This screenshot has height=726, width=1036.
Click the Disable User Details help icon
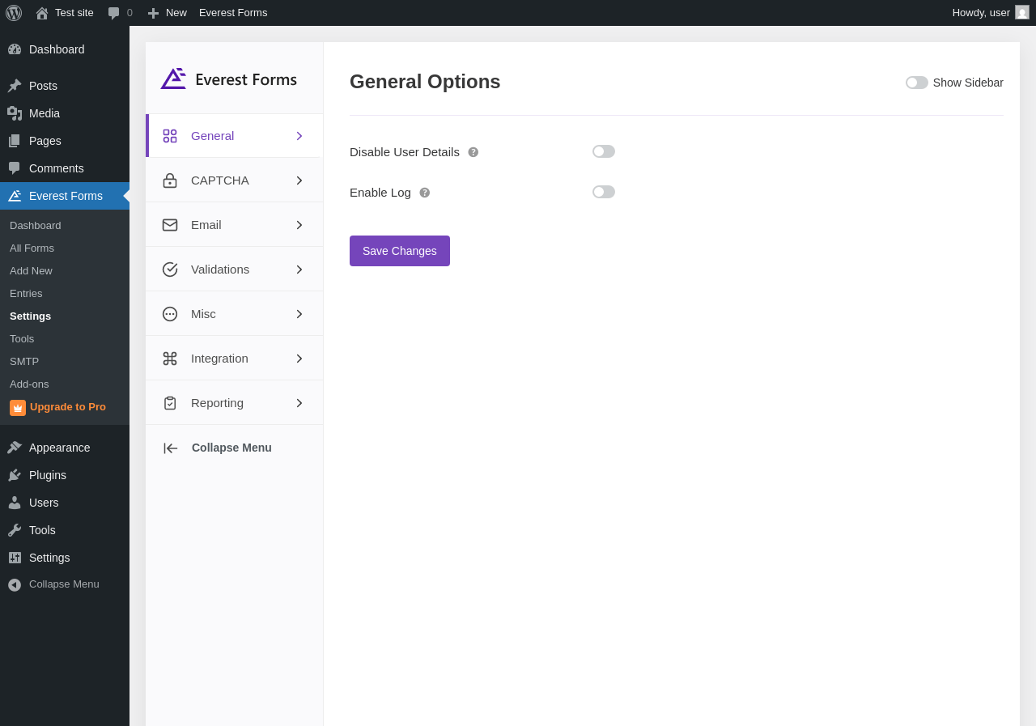pos(473,152)
